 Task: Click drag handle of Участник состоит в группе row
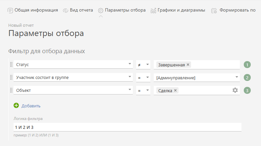click(11, 77)
